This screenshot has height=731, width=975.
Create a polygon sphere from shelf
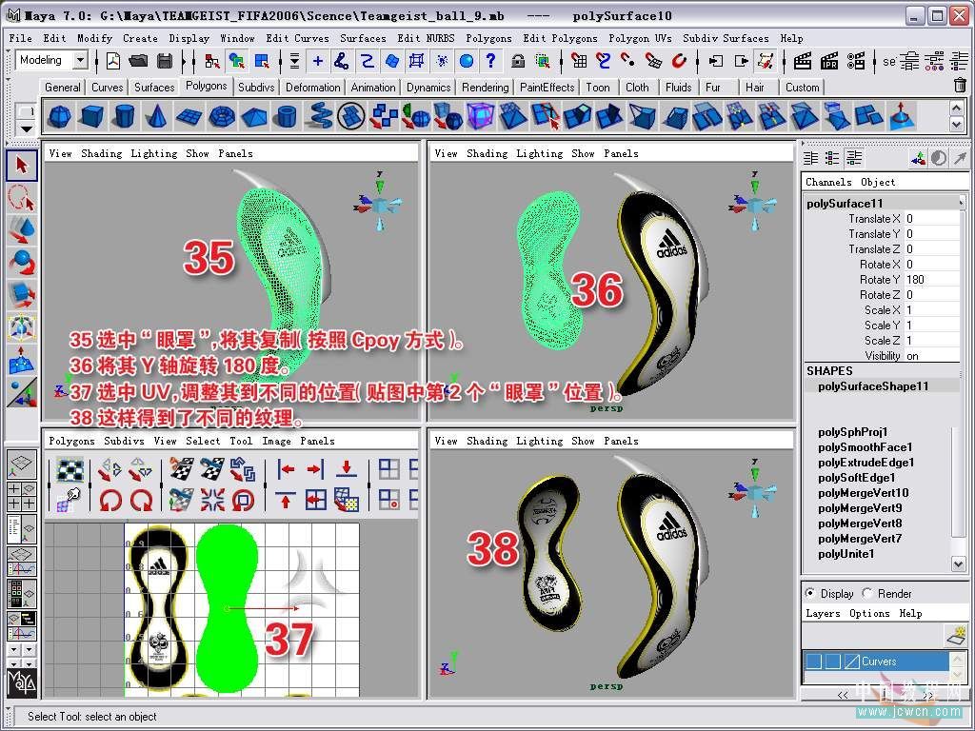pos(60,115)
